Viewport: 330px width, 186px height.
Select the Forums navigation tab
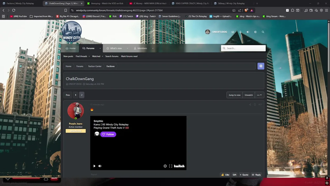point(88,48)
